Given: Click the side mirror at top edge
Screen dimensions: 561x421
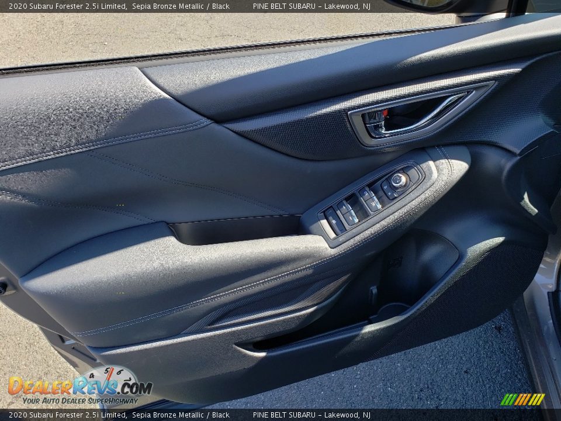Looking at the screenshot, I should pos(427,4).
